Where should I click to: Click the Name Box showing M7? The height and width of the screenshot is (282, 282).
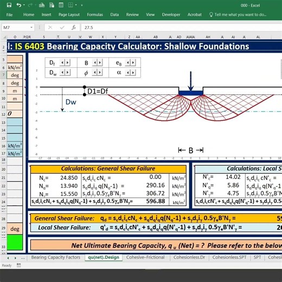click(15, 28)
